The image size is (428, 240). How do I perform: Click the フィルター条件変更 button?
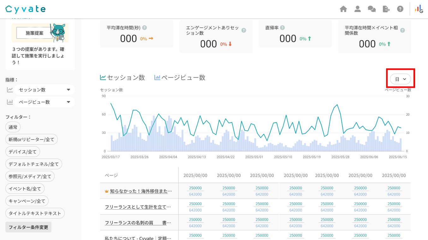[28, 227]
